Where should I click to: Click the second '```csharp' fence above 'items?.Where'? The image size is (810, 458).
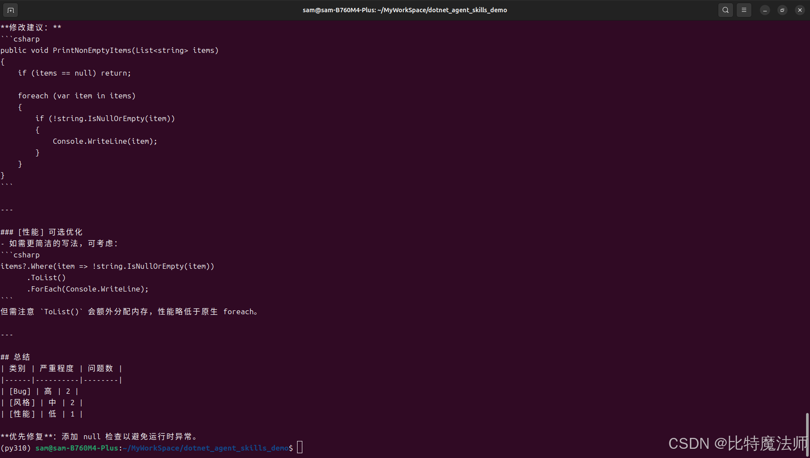pos(20,255)
